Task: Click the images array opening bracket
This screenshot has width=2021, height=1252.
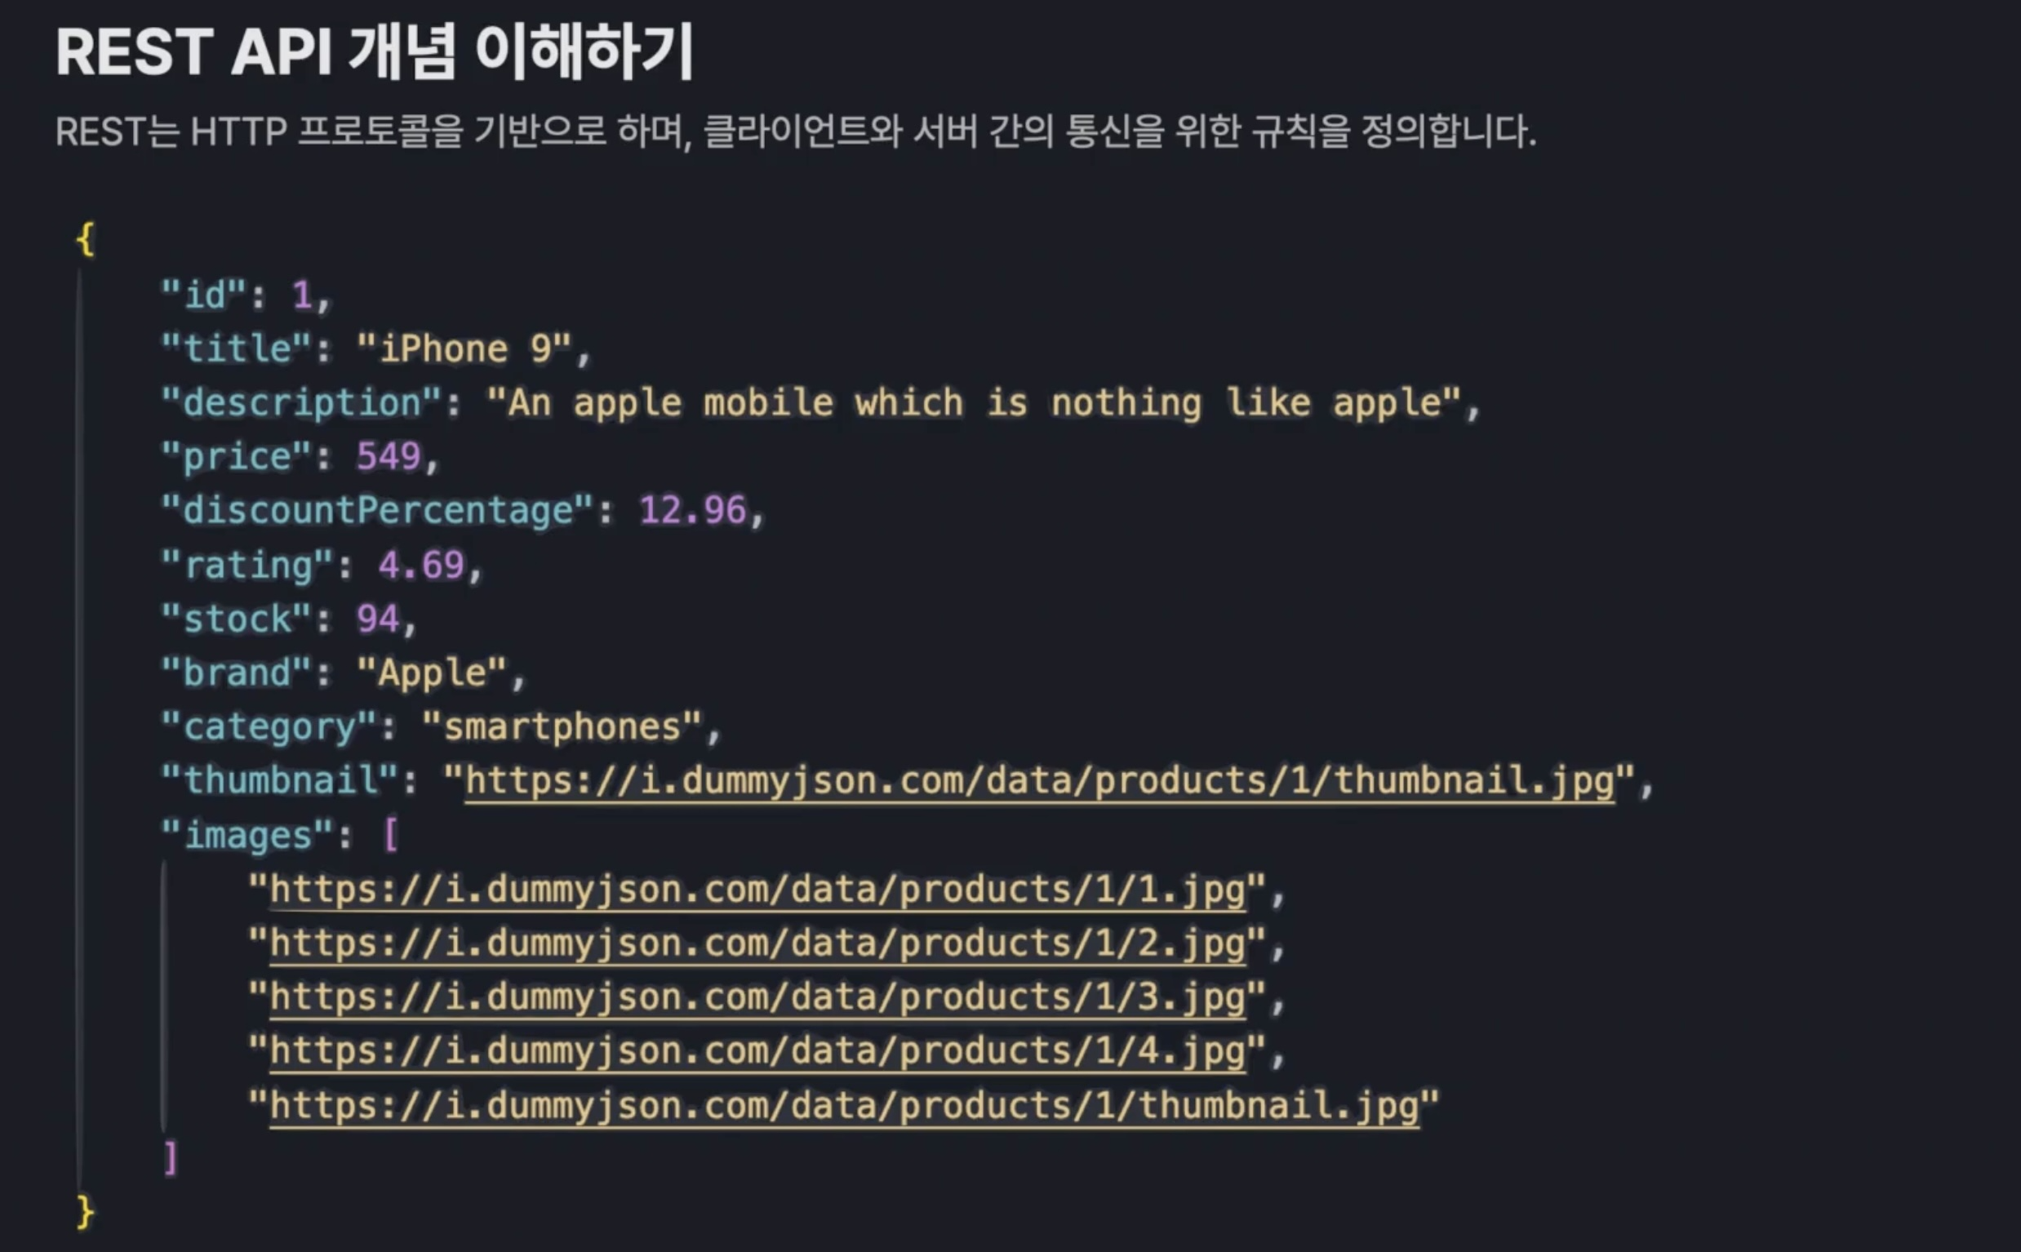Action: (x=391, y=835)
